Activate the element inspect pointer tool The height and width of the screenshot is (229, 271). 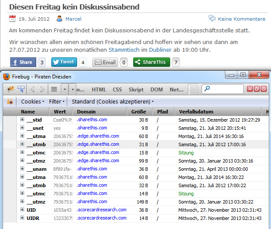pos(21,89)
